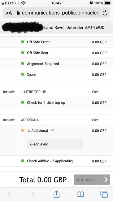Click the green dot next to Spare

[23, 74]
